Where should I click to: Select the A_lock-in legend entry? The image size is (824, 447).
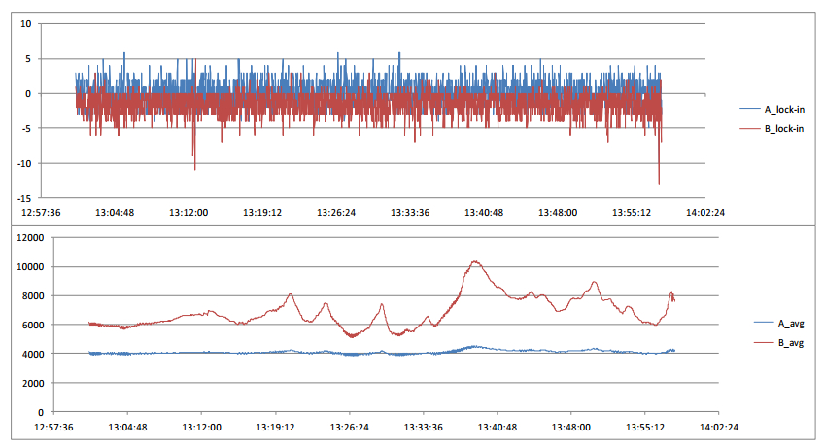[x=781, y=109]
